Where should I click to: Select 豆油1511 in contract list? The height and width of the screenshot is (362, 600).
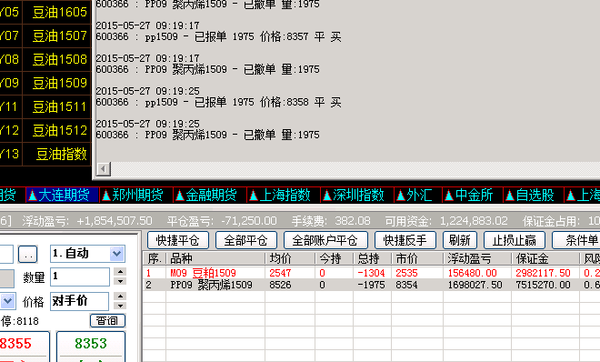click(x=59, y=106)
